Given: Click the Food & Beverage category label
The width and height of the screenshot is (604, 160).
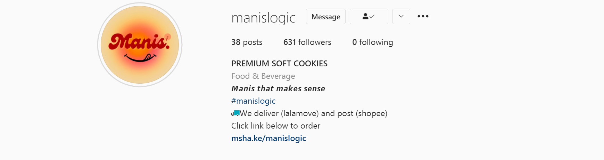Looking at the screenshot, I should pyautogui.click(x=263, y=76).
